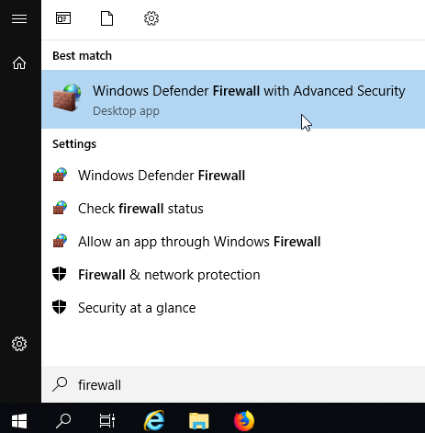This screenshot has height=433, width=425.
Task: Launch Firefox from the taskbar
Action: tap(244, 421)
